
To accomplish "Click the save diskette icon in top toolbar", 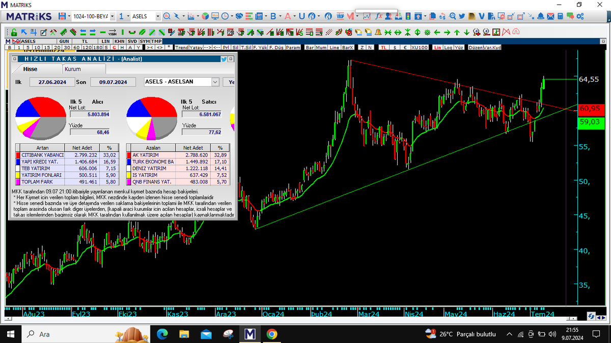I will coord(62,16).
